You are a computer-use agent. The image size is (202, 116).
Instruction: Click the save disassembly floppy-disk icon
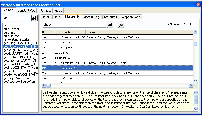point(121,25)
